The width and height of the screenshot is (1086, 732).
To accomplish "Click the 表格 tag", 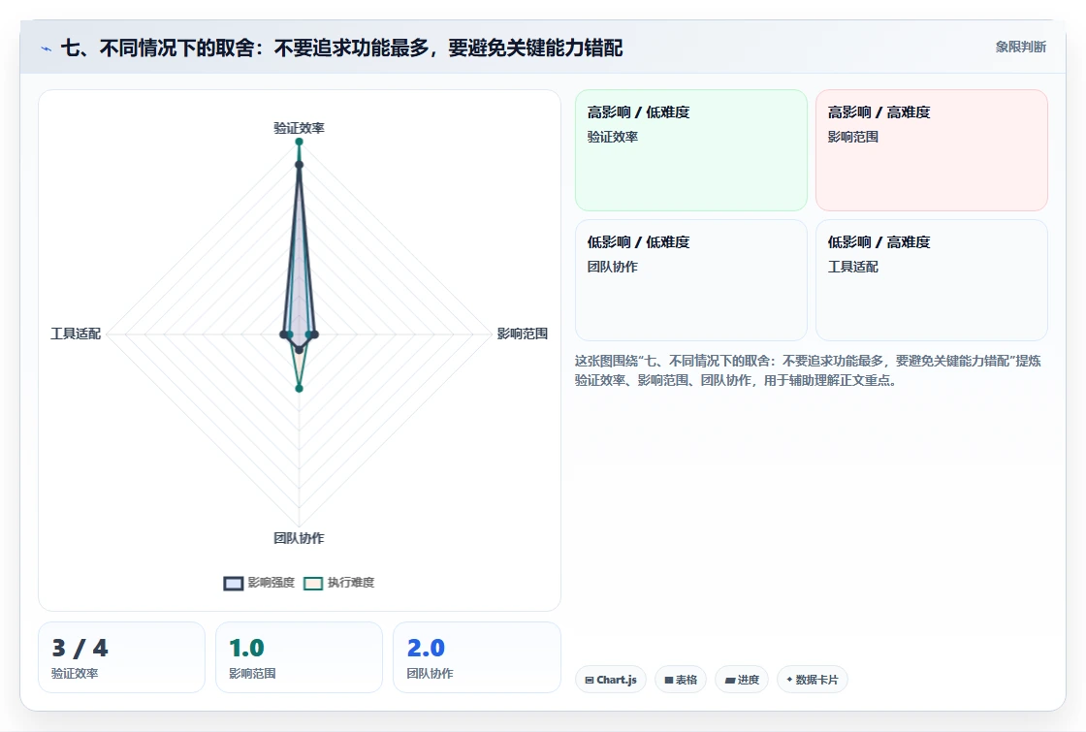I will pos(681,680).
